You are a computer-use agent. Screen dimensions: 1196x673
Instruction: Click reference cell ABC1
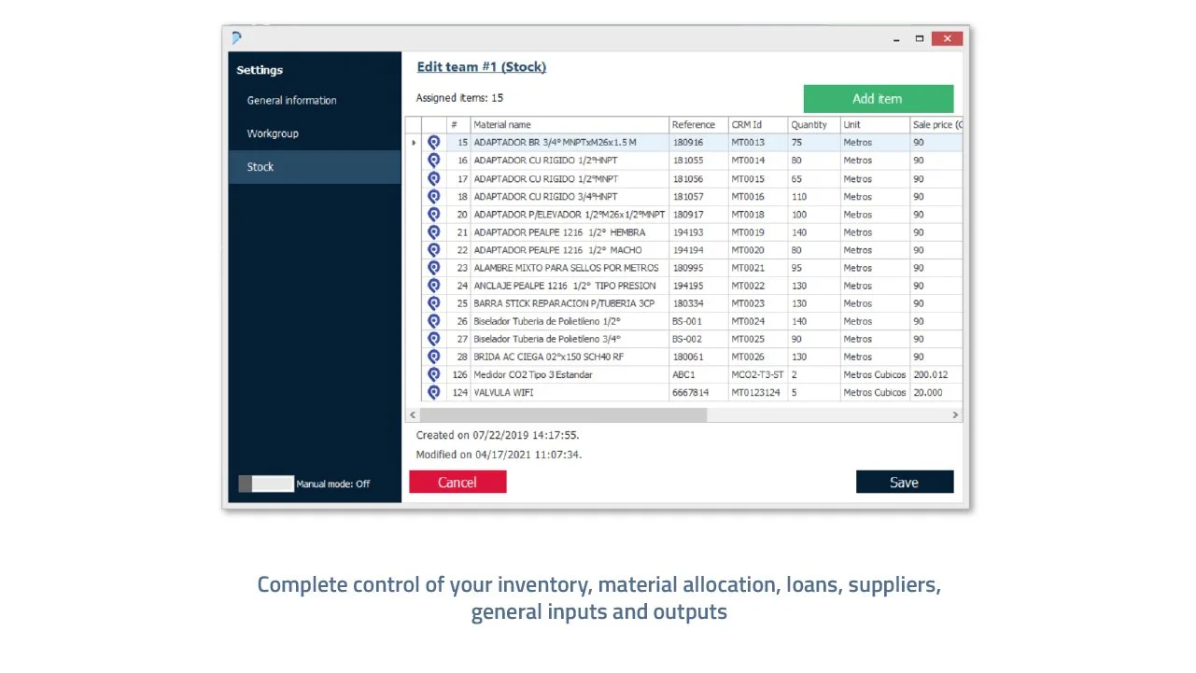698,374
